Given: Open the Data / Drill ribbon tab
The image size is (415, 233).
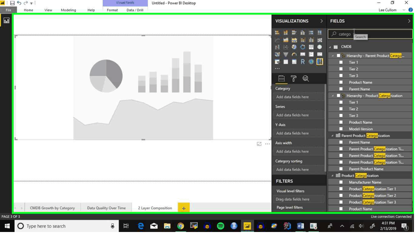Looking at the screenshot, I should (x=135, y=10).
